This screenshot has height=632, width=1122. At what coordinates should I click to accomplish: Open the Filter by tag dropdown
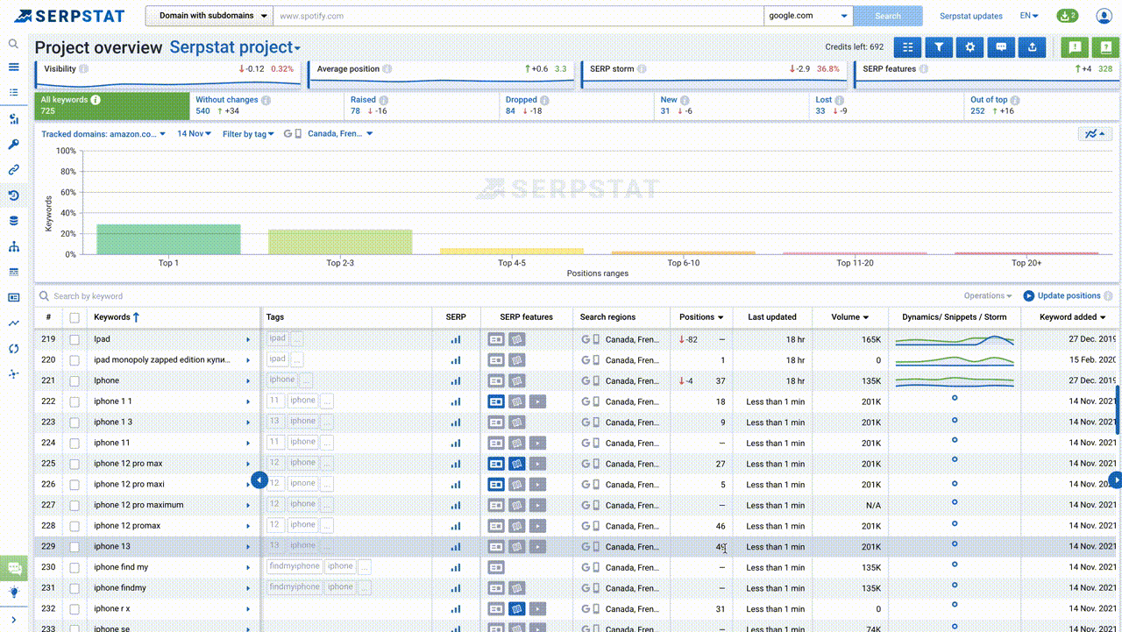pos(248,134)
